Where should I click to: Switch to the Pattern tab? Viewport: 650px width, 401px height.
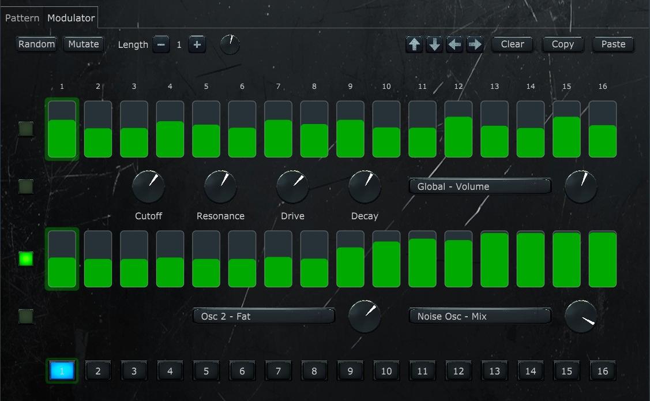click(22, 18)
